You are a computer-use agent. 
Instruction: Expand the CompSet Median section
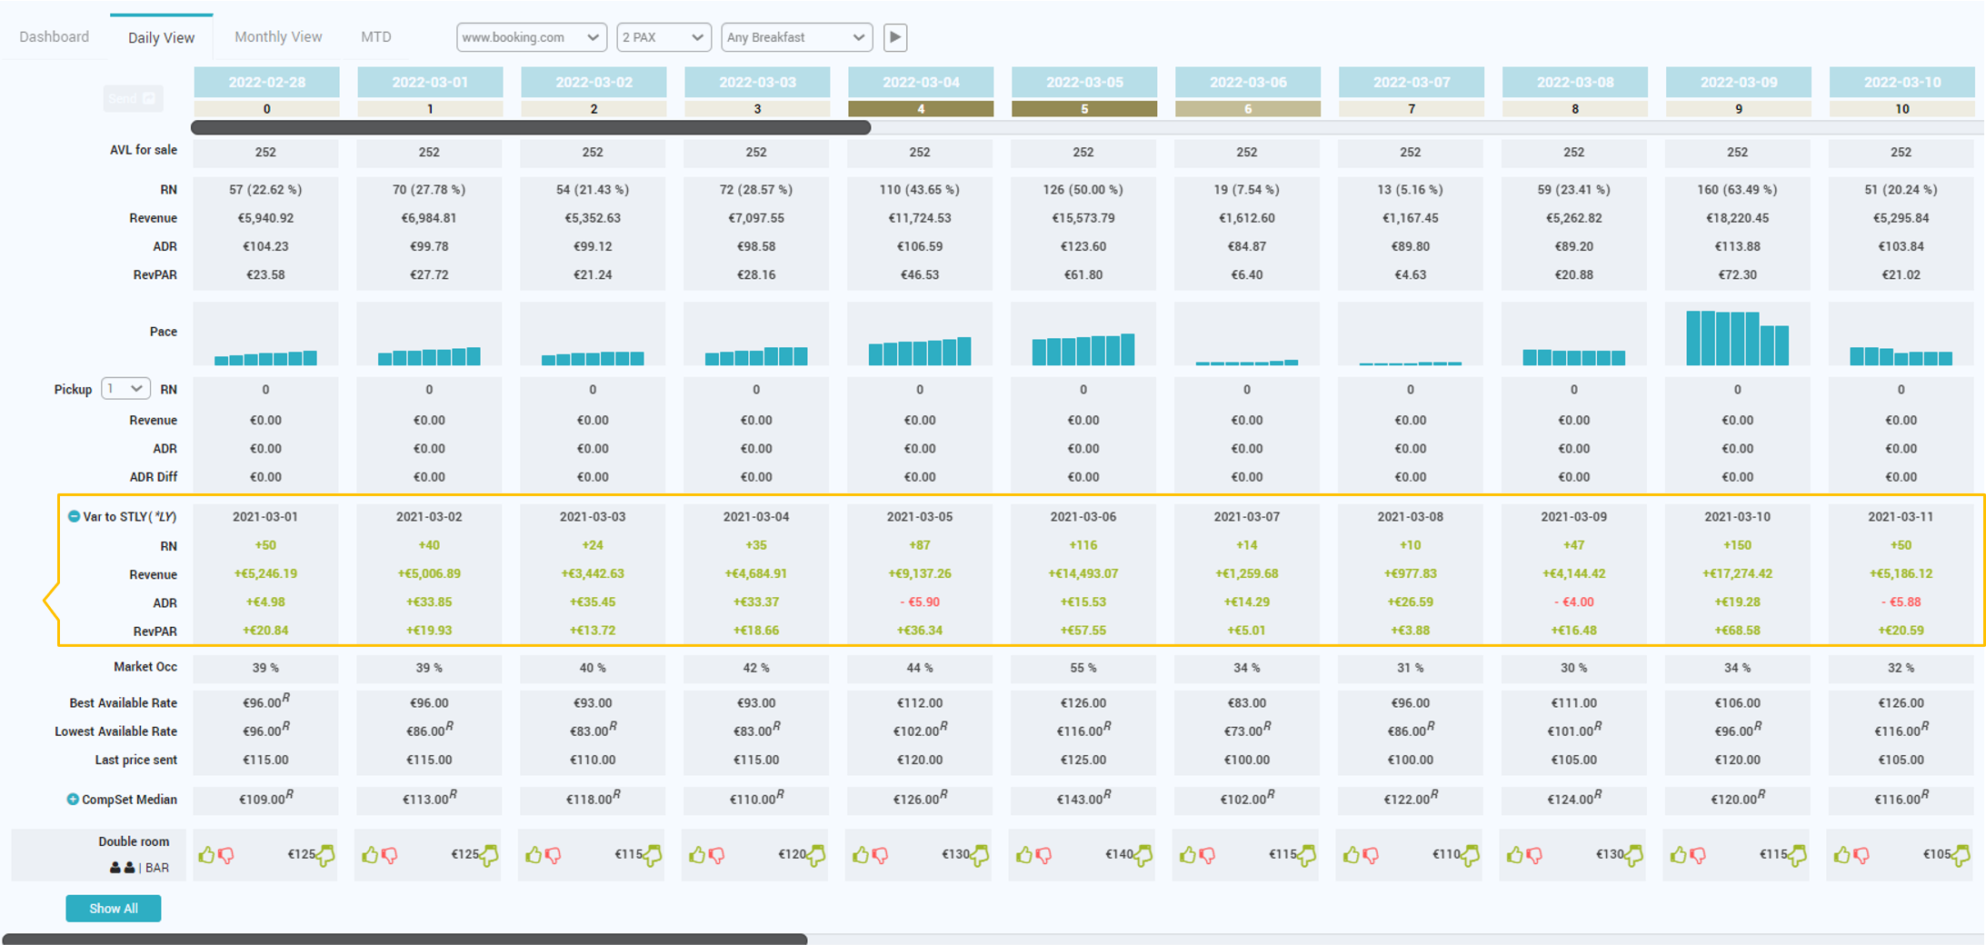pyautogui.click(x=73, y=800)
